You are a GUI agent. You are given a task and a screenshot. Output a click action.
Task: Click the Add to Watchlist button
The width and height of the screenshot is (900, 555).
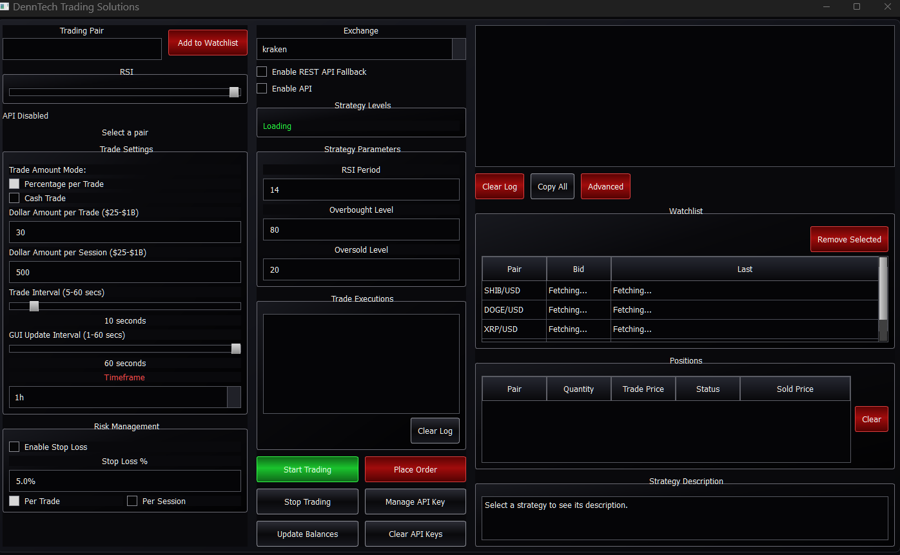pos(208,43)
